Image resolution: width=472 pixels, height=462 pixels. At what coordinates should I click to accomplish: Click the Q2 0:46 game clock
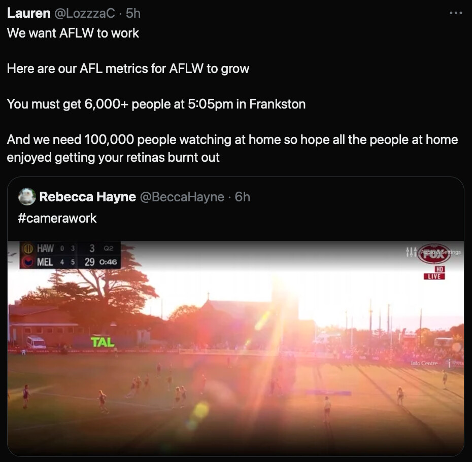108,255
